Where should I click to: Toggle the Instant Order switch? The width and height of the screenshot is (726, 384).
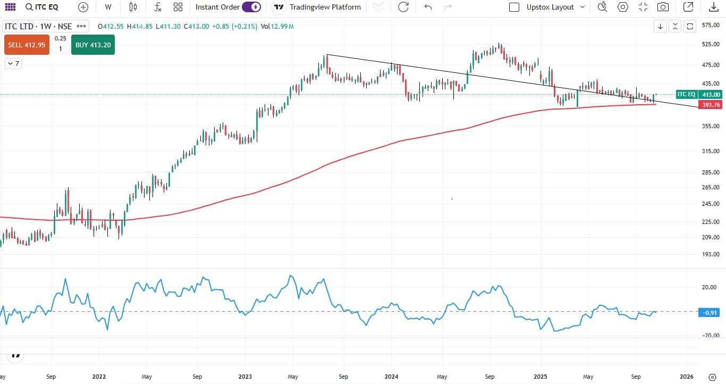click(251, 7)
